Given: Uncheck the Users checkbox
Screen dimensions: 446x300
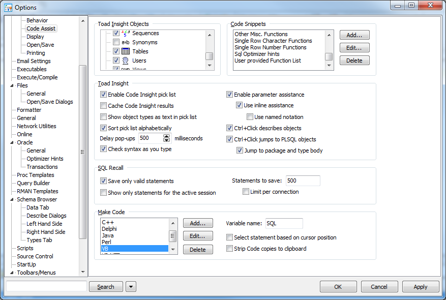Looking at the screenshot, I should click(x=116, y=61).
